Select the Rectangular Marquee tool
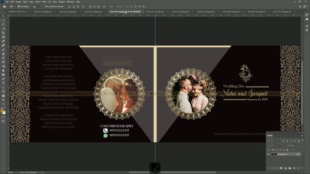 [3, 20]
